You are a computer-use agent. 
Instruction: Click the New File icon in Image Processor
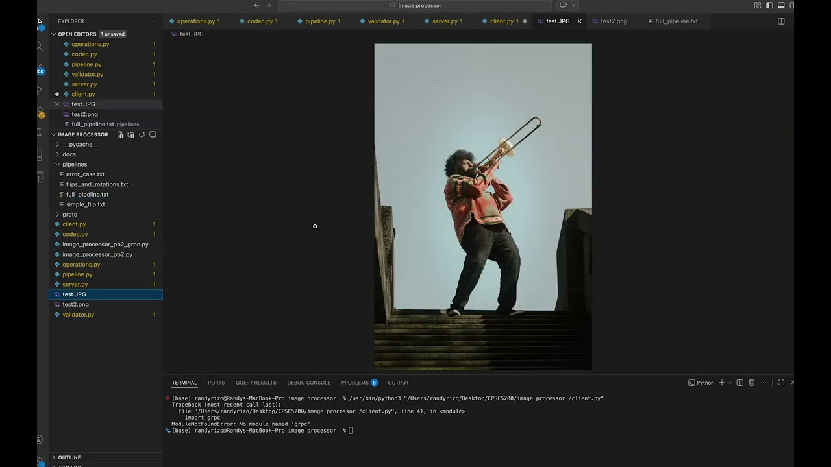click(120, 134)
